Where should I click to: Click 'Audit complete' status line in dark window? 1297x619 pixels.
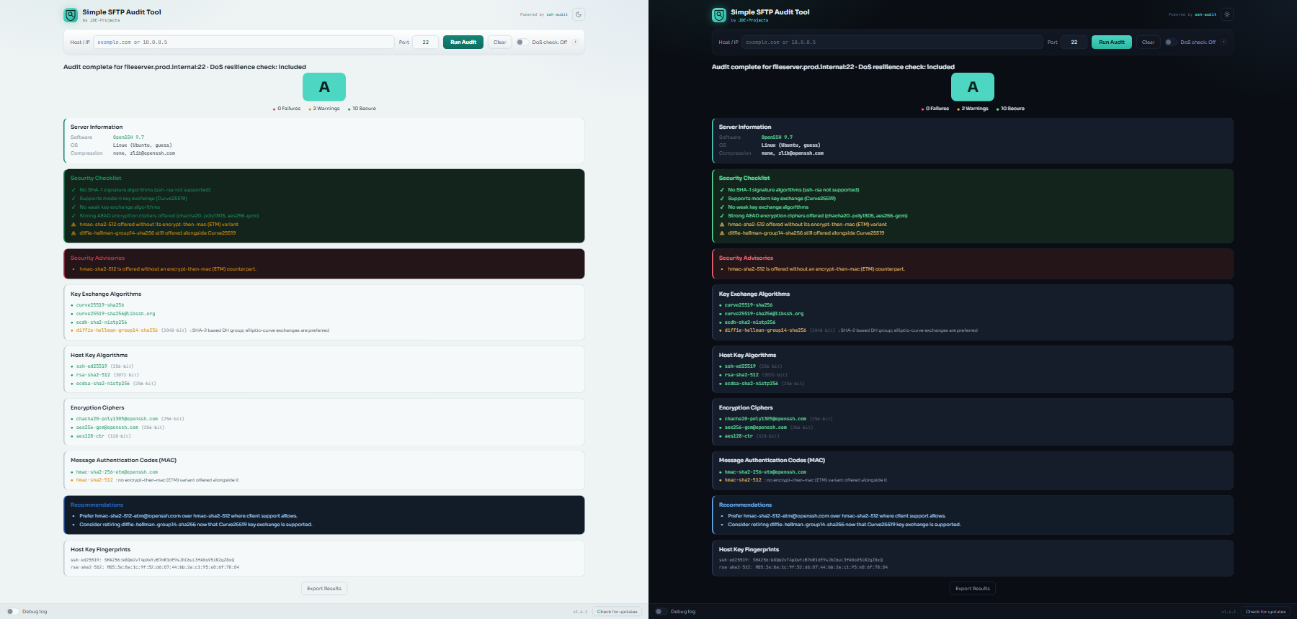pos(833,67)
